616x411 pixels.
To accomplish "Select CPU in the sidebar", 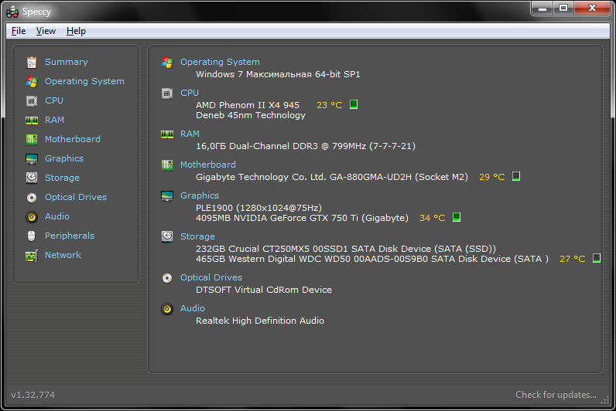I will (x=54, y=100).
